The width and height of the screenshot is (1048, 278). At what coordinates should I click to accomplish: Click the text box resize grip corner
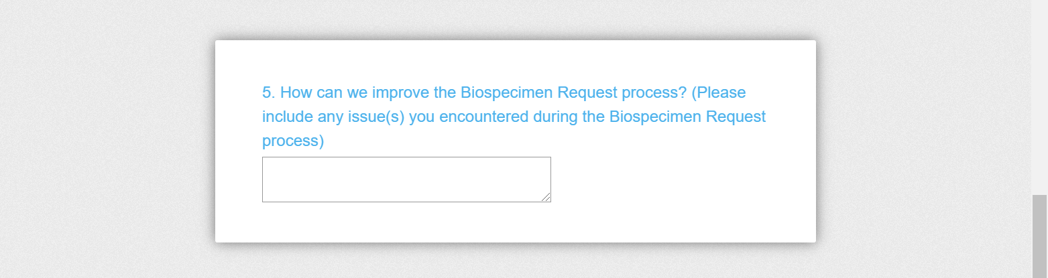point(546,197)
